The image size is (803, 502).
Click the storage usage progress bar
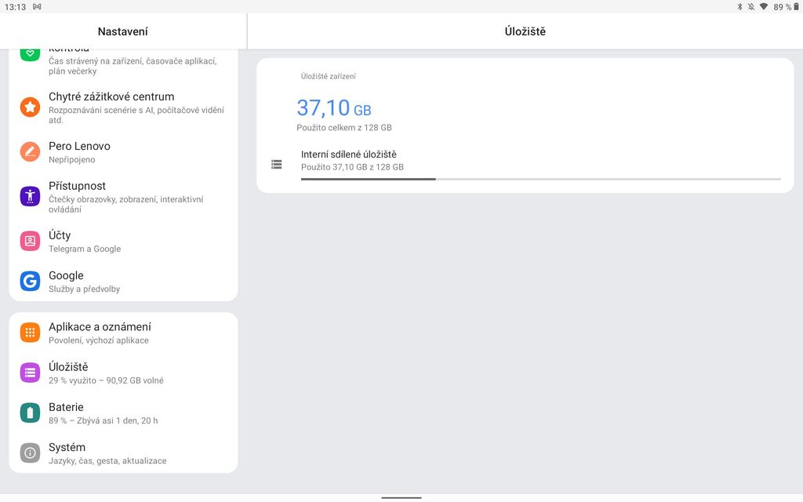pyautogui.click(x=541, y=178)
